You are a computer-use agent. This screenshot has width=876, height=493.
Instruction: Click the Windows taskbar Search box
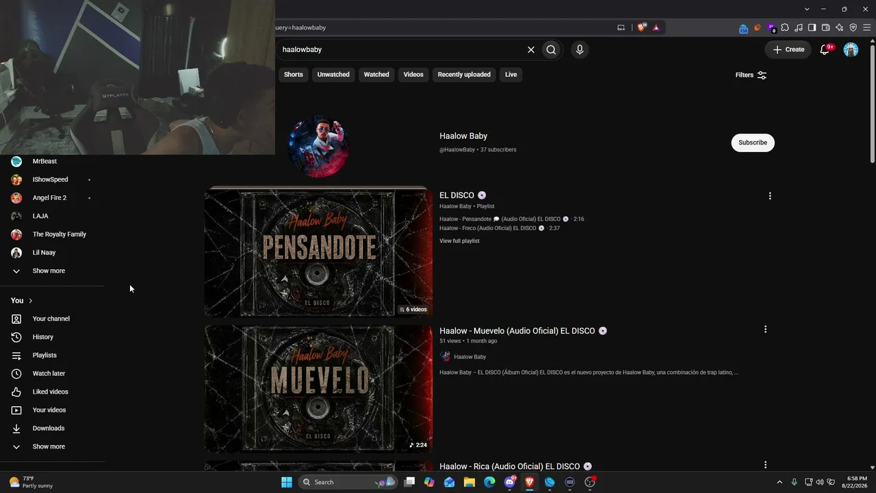coord(349,482)
